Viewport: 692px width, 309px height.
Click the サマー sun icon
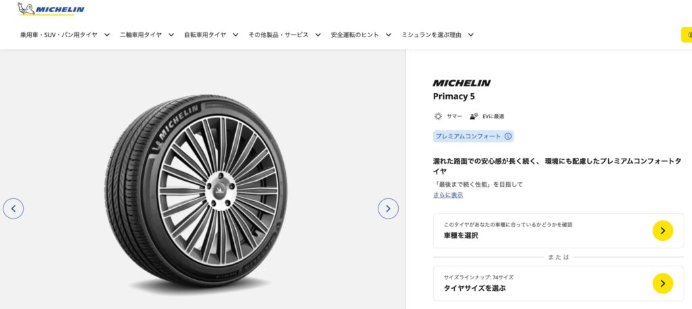click(x=438, y=116)
